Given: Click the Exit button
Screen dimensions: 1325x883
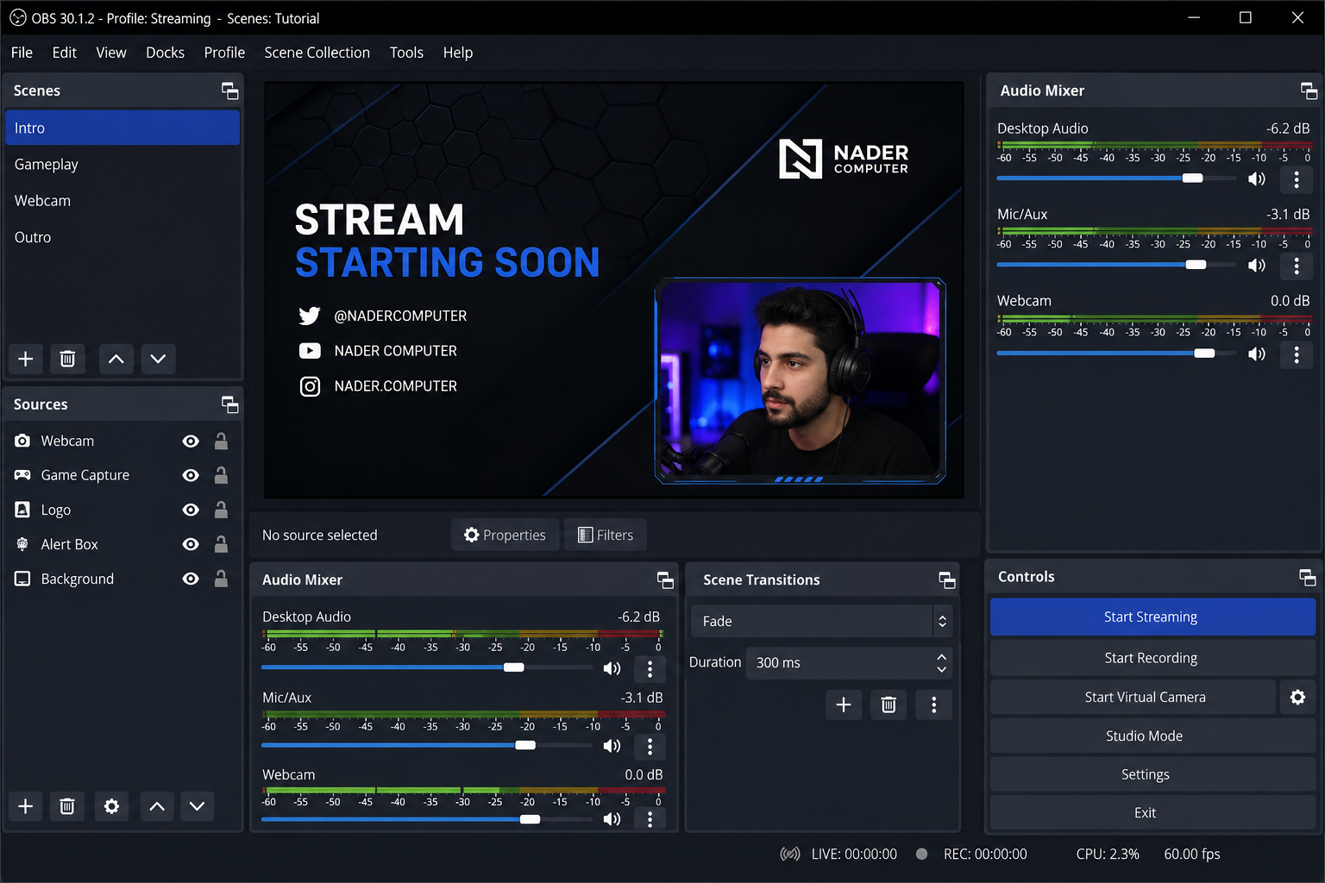Looking at the screenshot, I should point(1152,812).
